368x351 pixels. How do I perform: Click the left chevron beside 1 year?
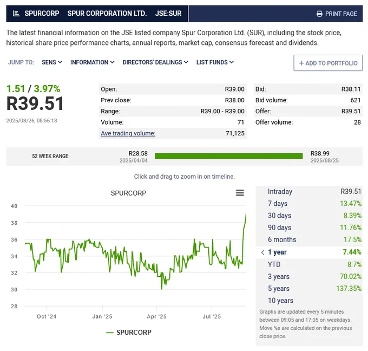(262, 252)
